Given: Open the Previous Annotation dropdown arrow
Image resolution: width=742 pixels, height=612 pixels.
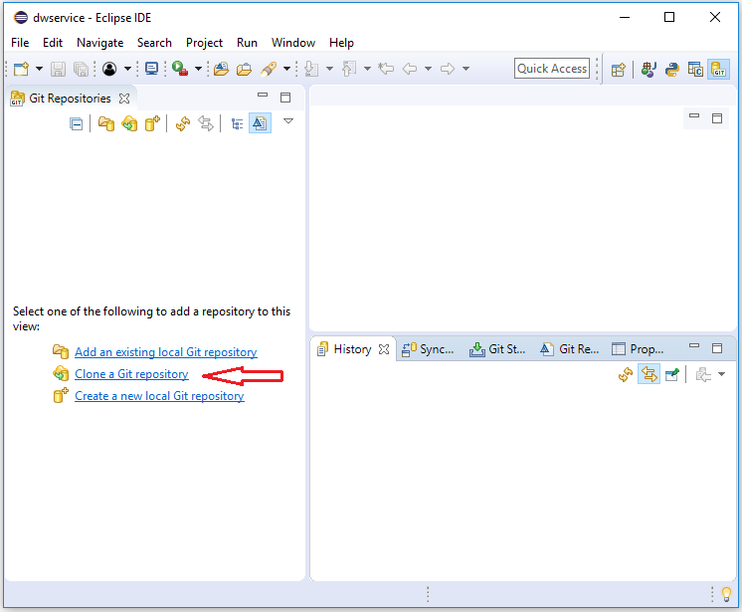Looking at the screenshot, I should pos(367,69).
